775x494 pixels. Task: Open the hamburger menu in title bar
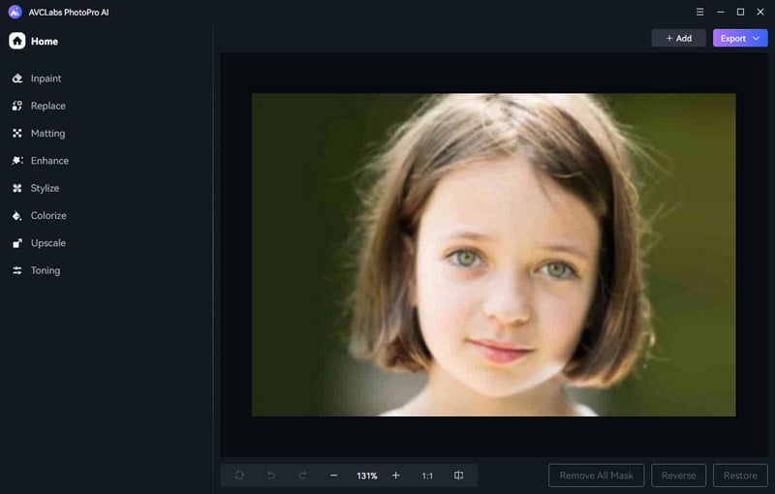699,12
